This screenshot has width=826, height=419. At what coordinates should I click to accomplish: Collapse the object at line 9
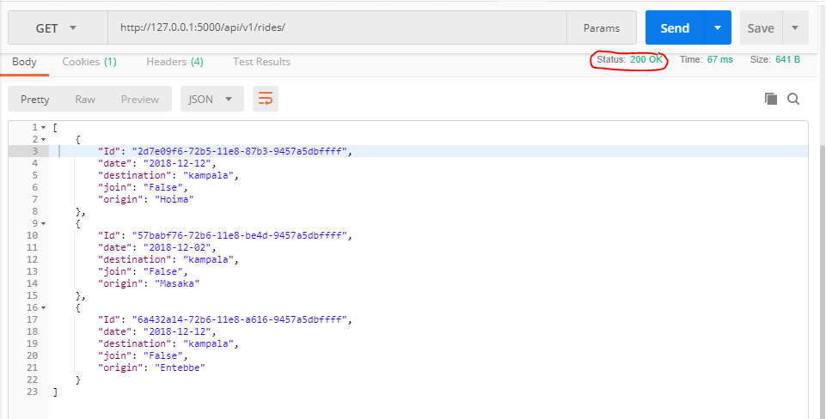(44, 224)
